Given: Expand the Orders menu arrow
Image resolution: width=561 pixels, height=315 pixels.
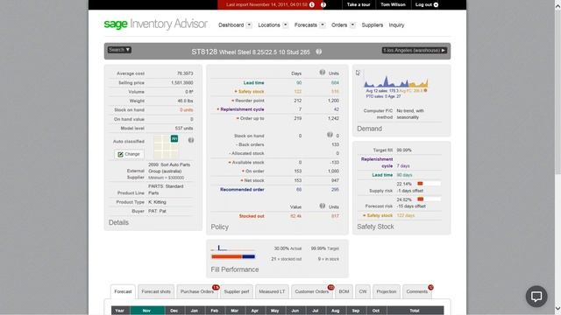Looking at the screenshot, I should (x=352, y=25).
